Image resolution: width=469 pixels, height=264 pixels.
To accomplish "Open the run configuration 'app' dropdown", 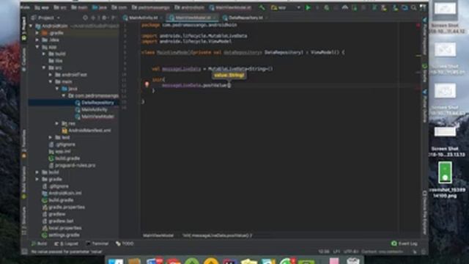I will (x=285, y=7).
